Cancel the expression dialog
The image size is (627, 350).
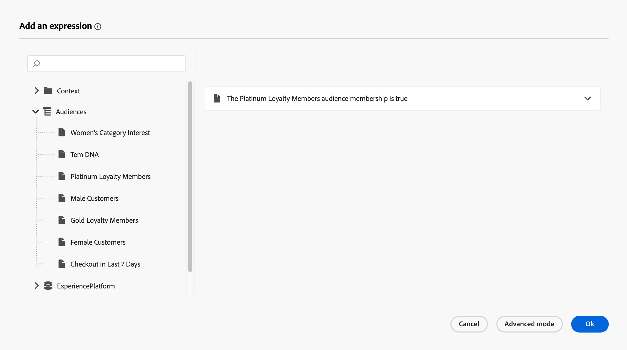coord(469,324)
